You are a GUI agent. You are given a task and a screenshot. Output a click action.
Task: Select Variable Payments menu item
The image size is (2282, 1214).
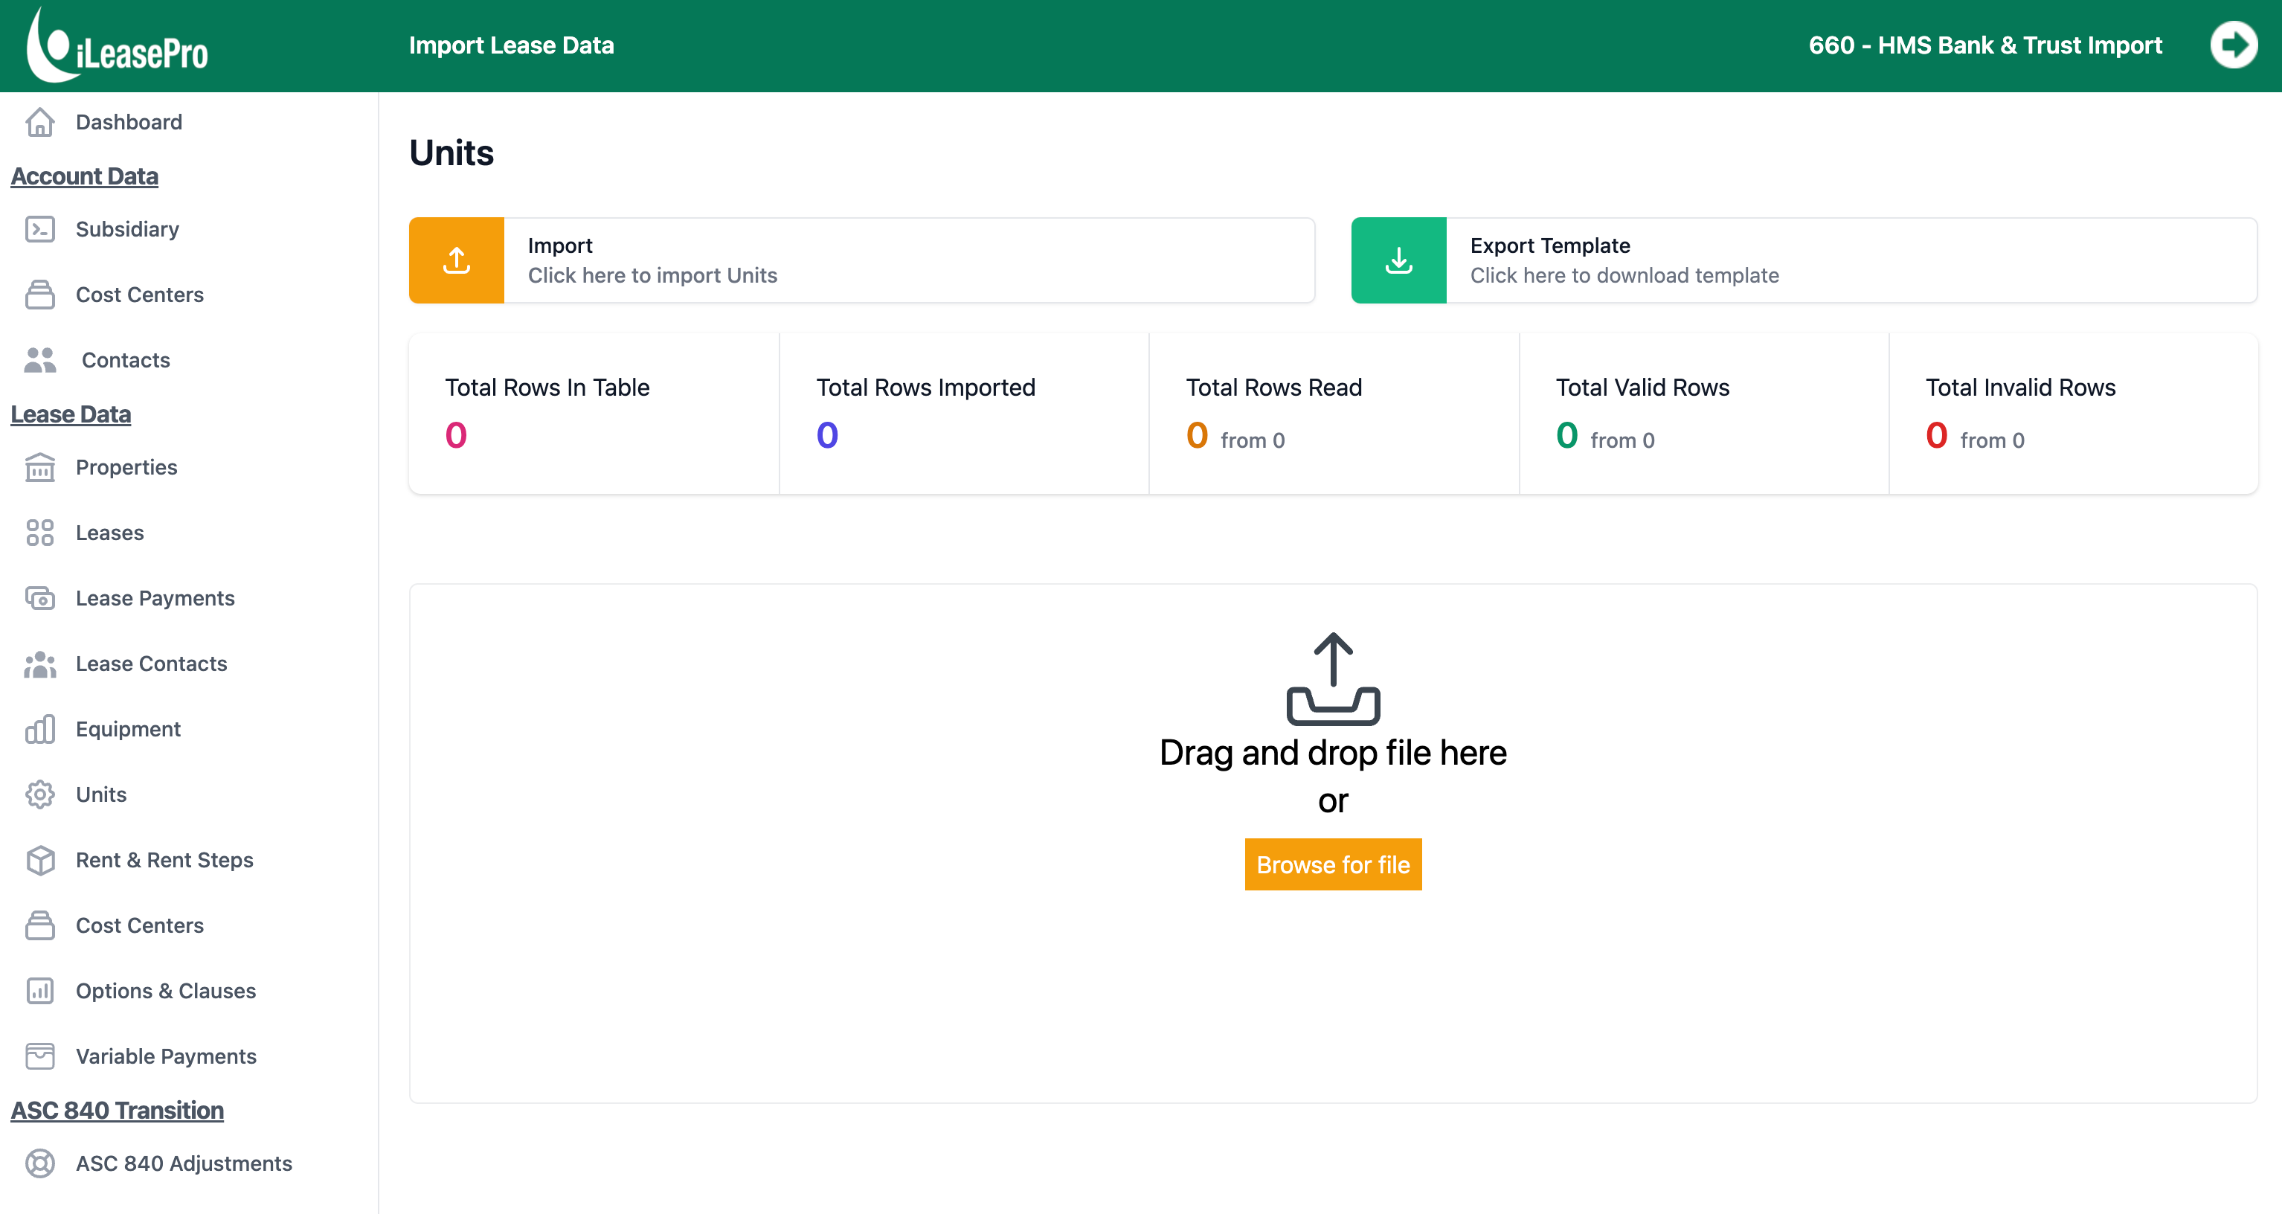point(167,1057)
